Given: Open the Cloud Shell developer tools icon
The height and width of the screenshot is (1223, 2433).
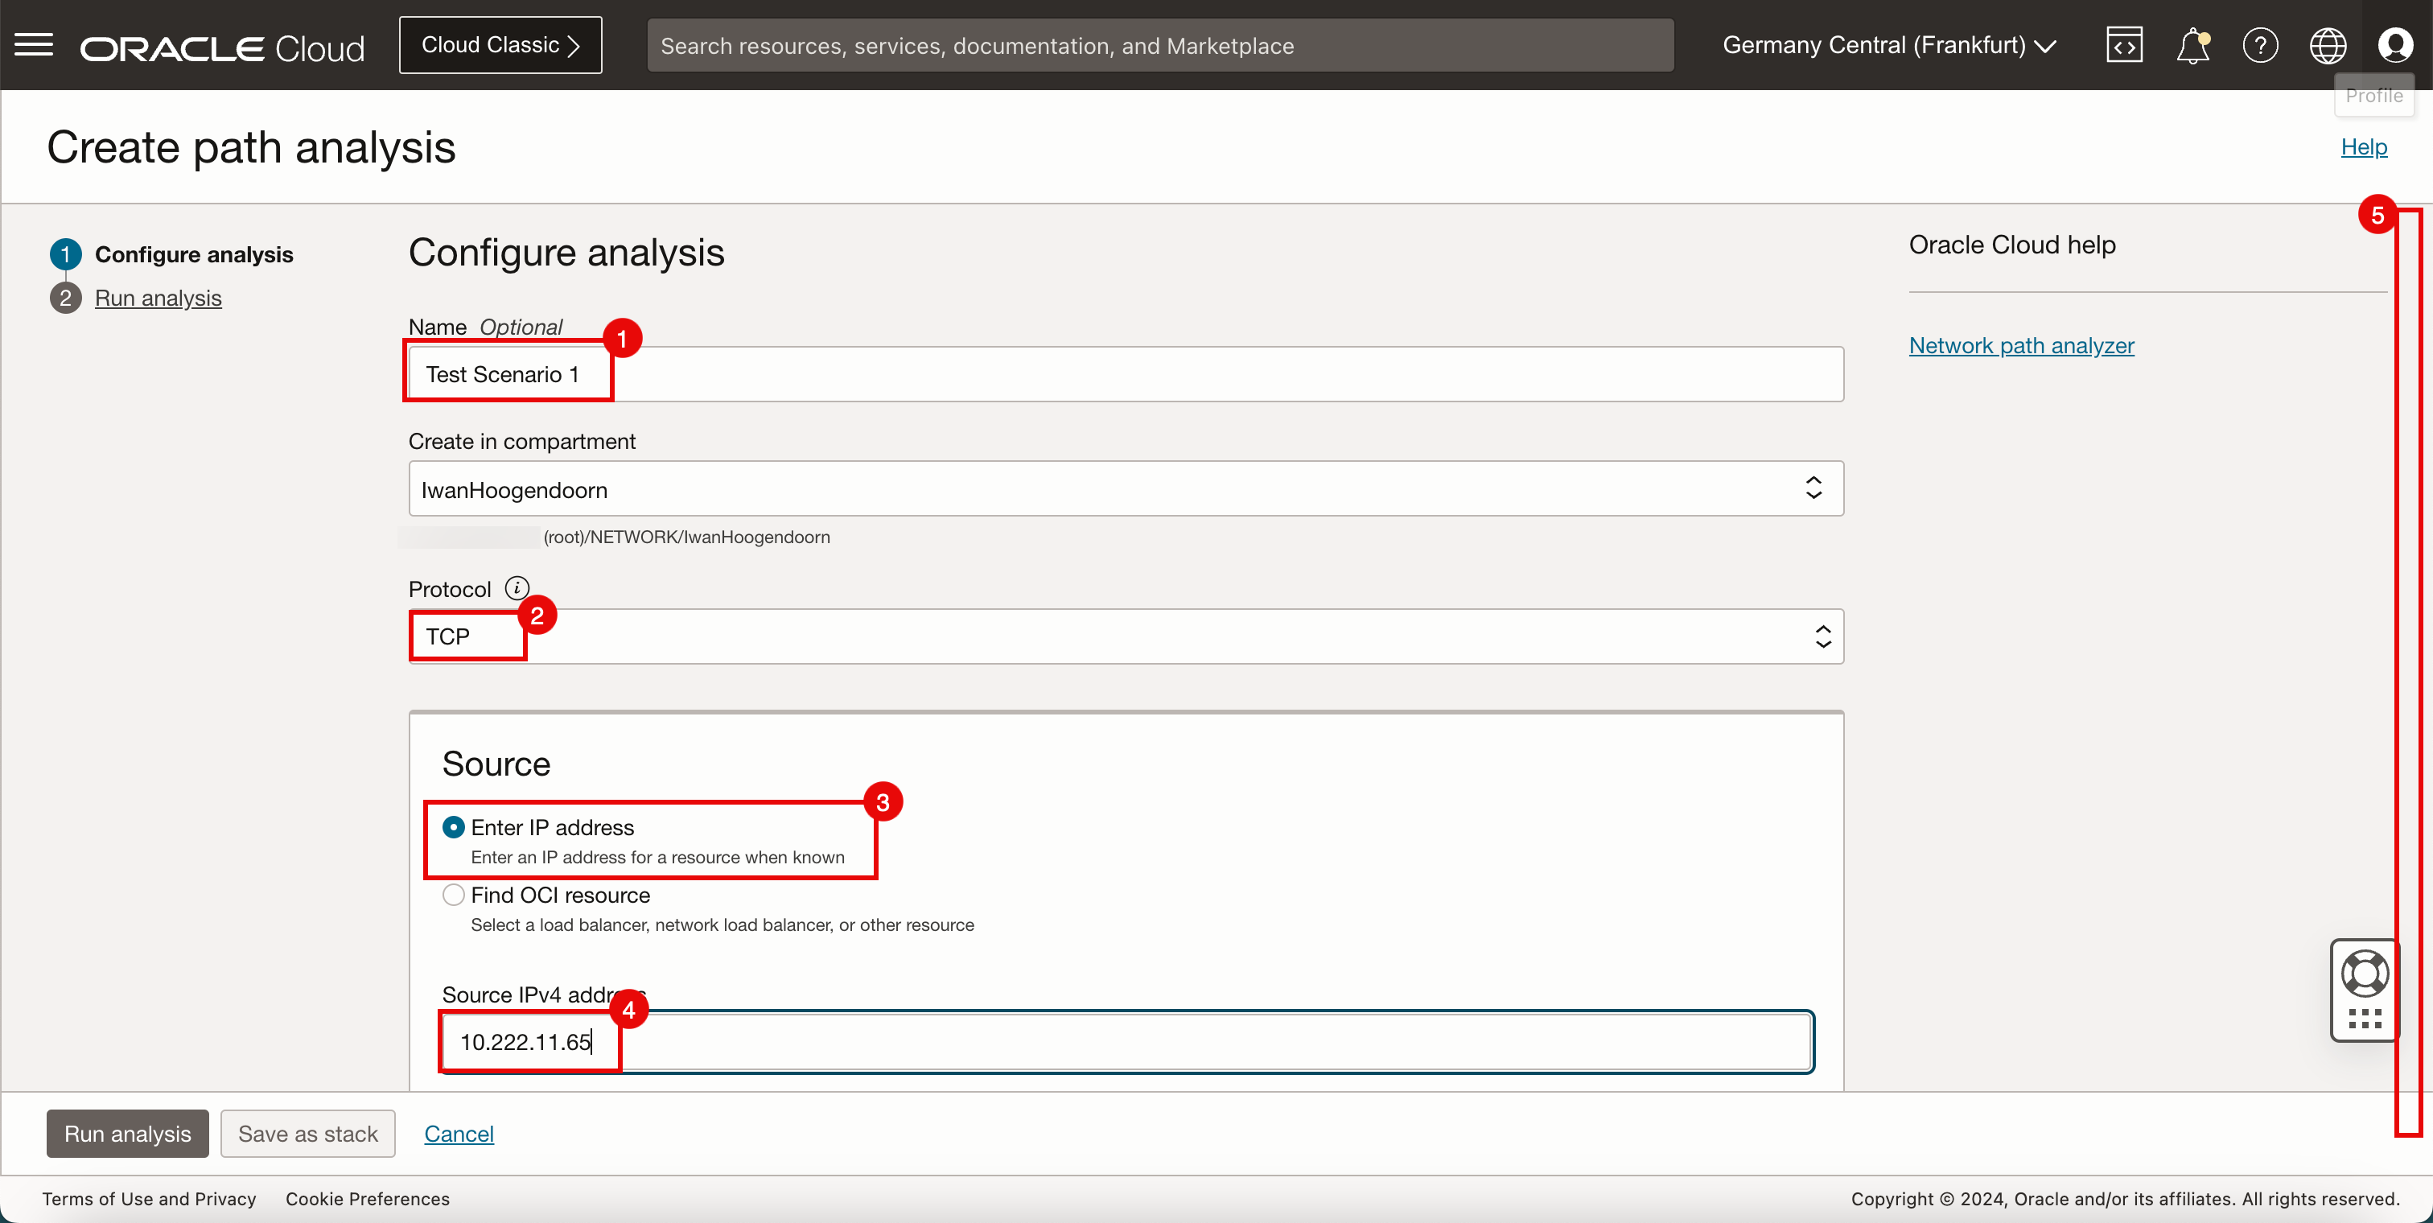Looking at the screenshot, I should pyautogui.click(x=2124, y=45).
